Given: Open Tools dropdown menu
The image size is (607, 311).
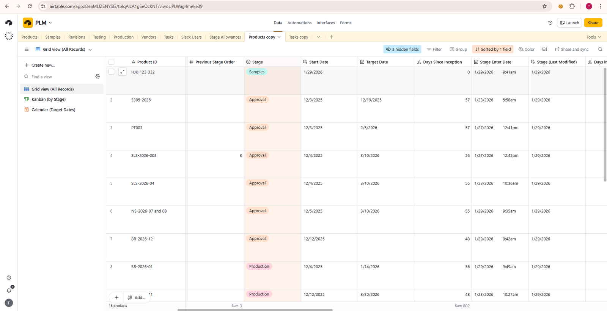Looking at the screenshot, I should pyautogui.click(x=594, y=37).
